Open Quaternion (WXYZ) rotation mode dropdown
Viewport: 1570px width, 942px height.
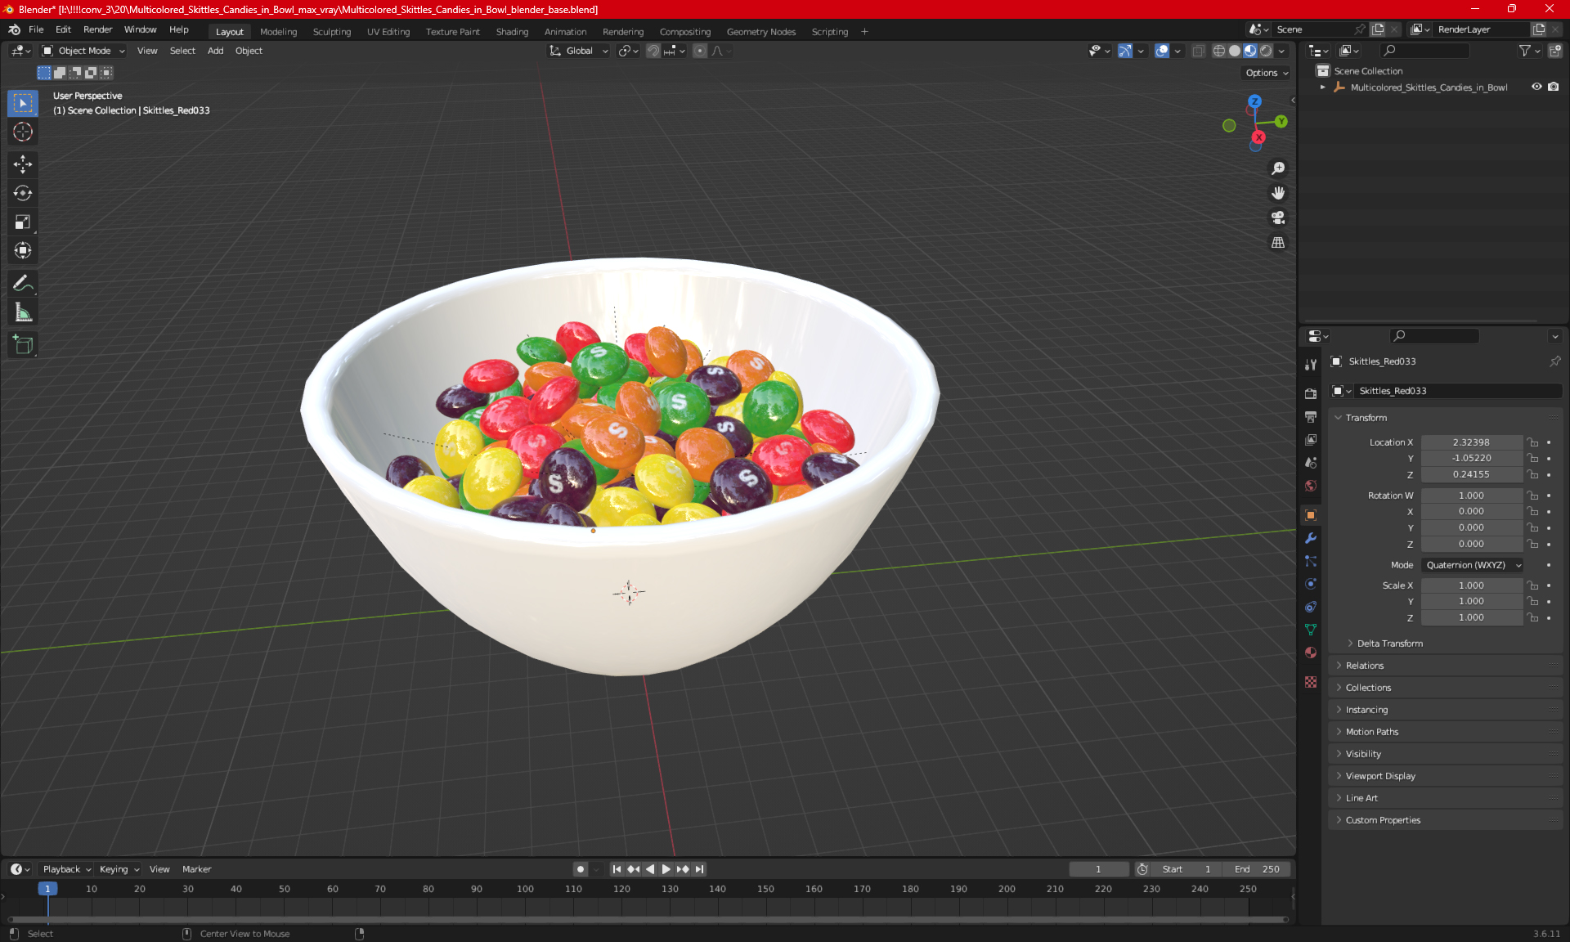point(1473,565)
